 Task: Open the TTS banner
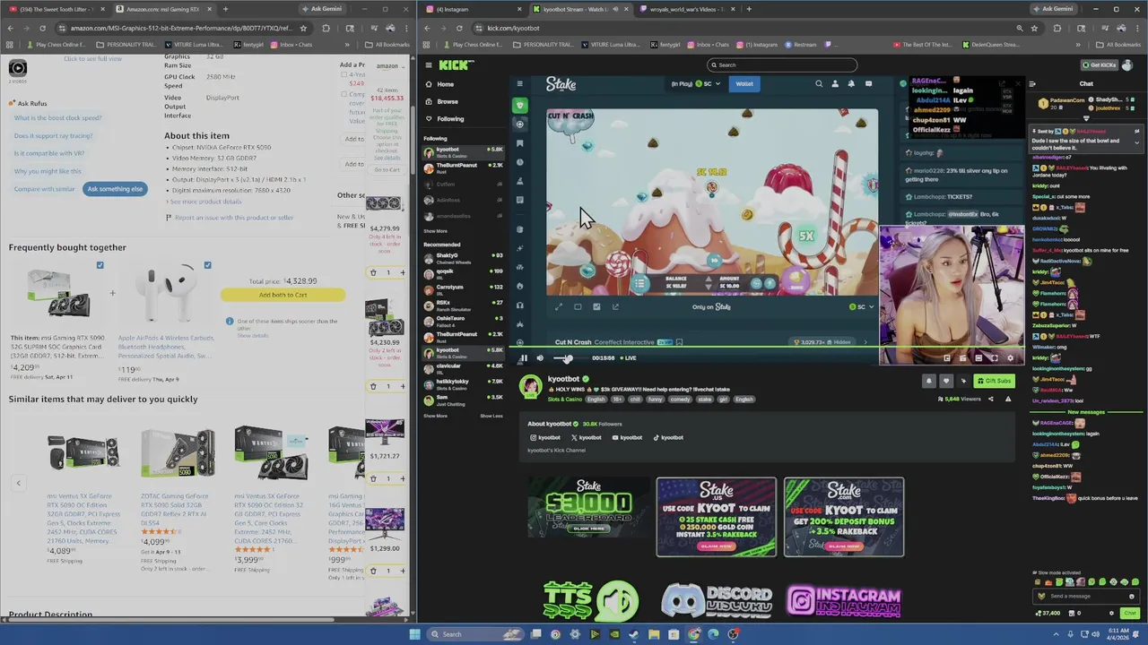[591, 599]
